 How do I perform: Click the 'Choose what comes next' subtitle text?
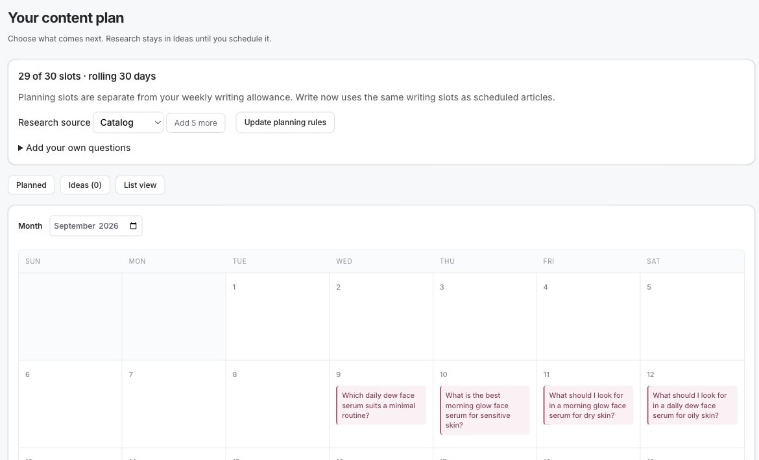pos(139,39)
